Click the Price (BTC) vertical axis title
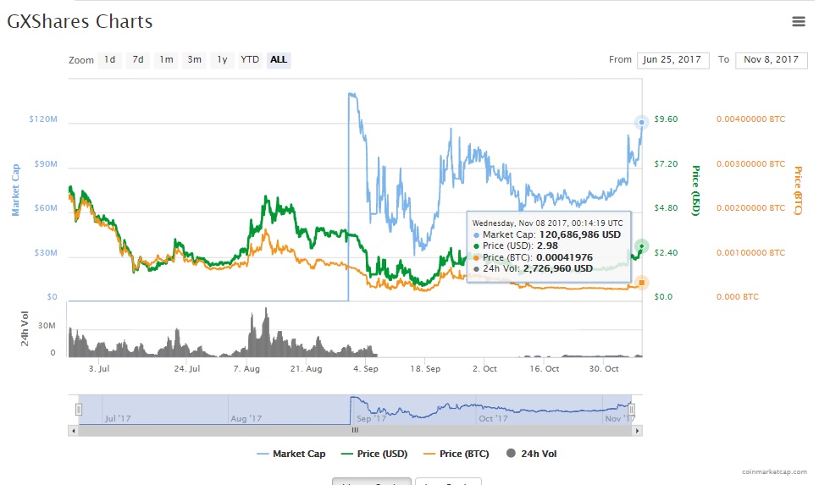This screenshot has height=485, width=819. pyautogui.click(x=798, y=190)
